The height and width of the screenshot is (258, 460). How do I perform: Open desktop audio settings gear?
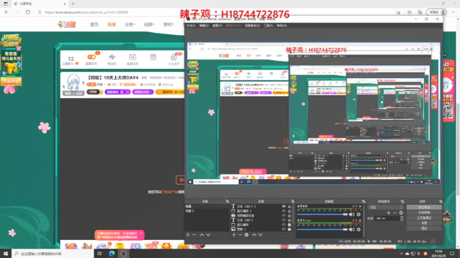coord(359,214)
